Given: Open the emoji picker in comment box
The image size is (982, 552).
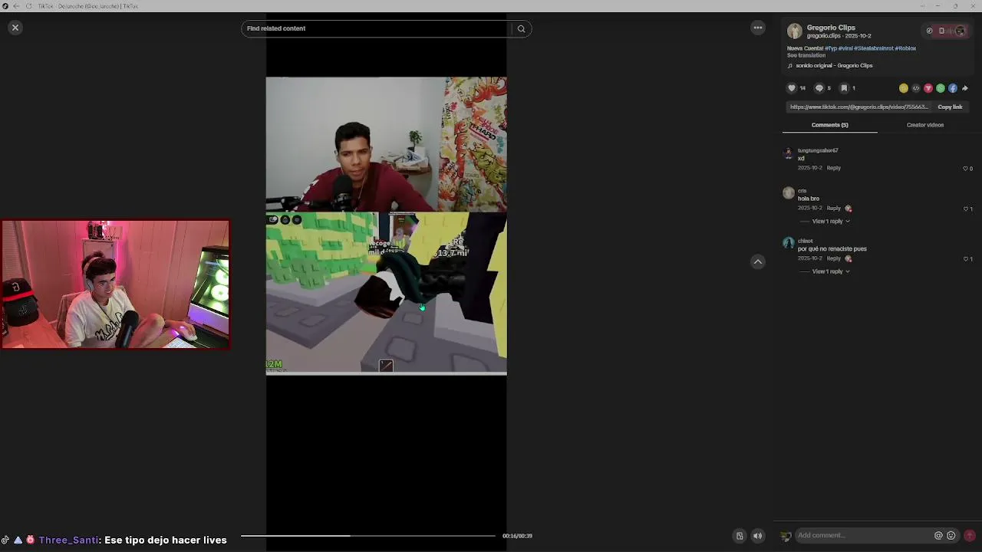Looking at the screenshot, I should coord(951,536).
